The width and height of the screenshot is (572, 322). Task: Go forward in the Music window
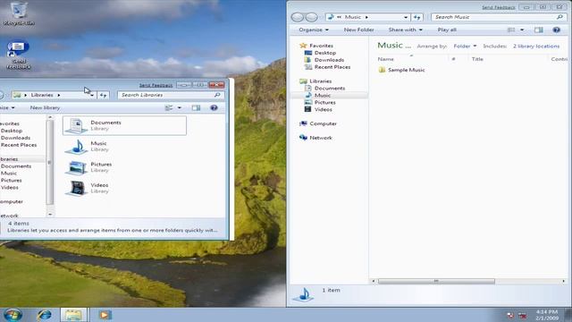pos(311,17)
